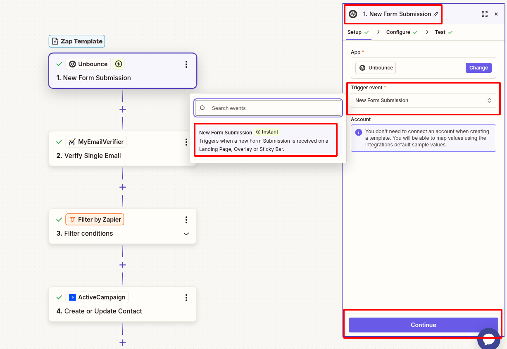Expand the Filter conditions chevron
507x349 pixels.
pyautogui.click(x=186, y=234)
